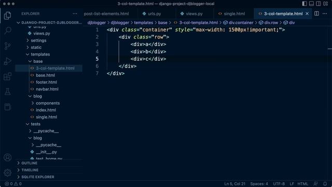
Task: Expand the TIMELINE section
Action: tap(30, 170)
